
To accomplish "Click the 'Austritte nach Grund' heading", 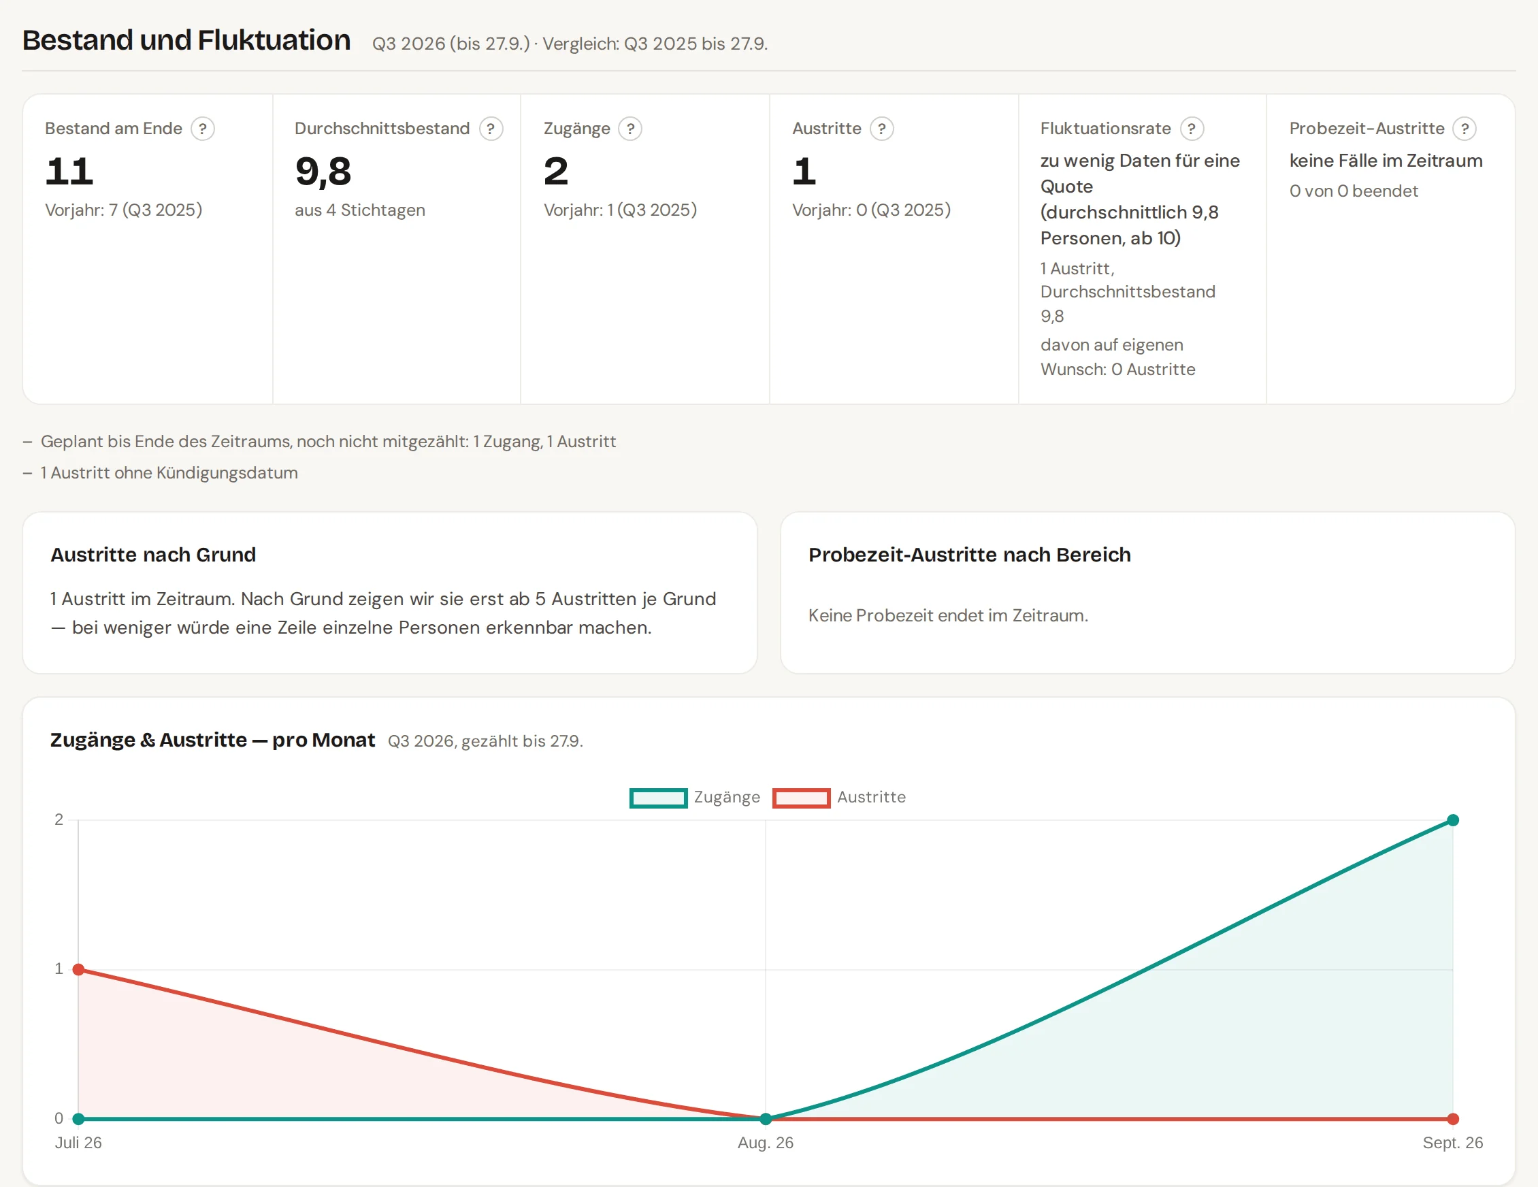I will (153, 555).
